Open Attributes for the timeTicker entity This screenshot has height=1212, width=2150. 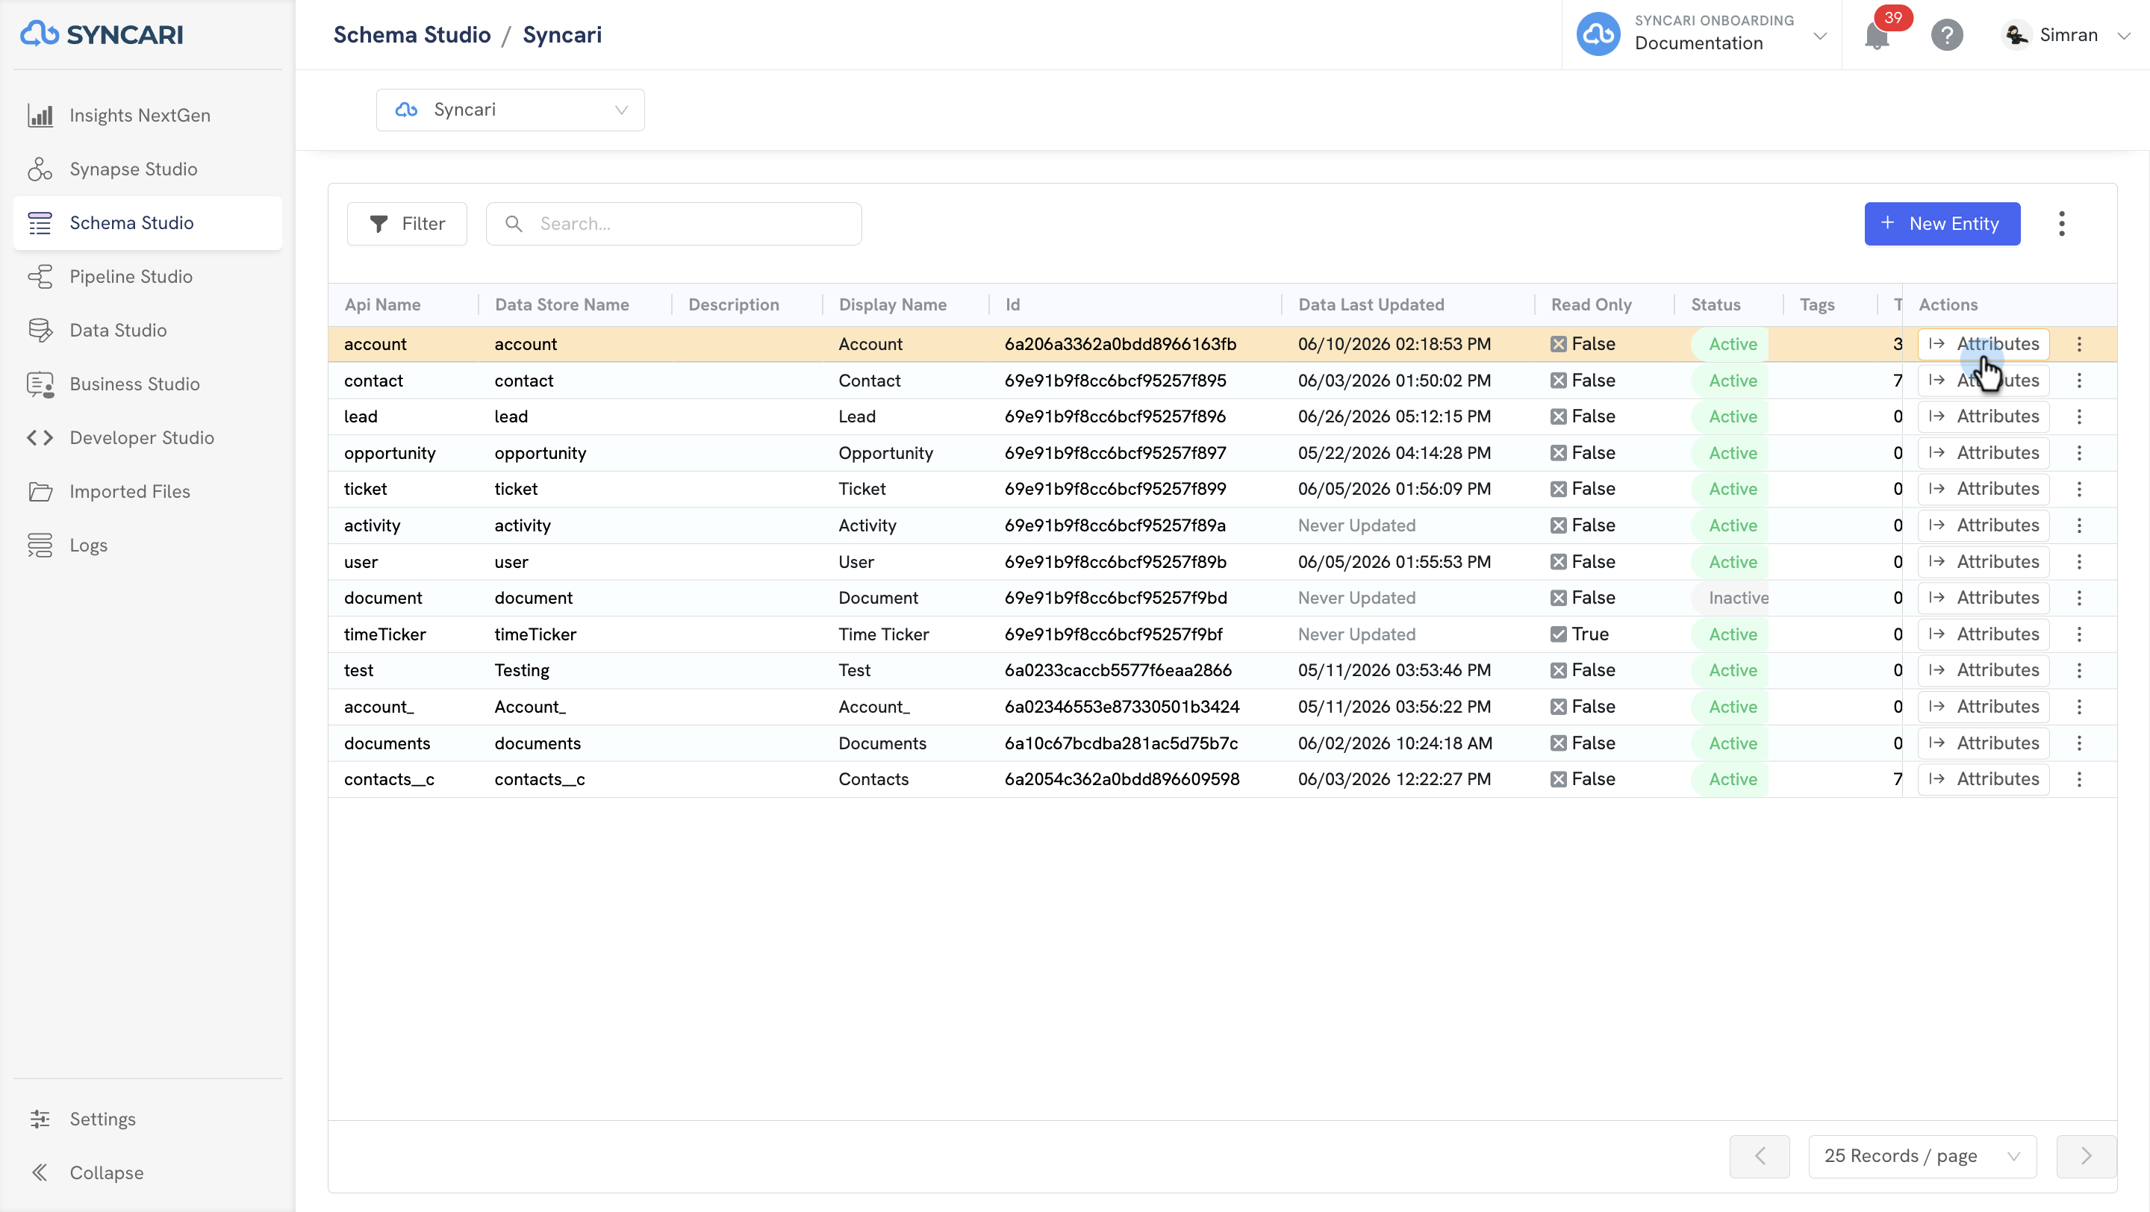[x=1983, y=634]
